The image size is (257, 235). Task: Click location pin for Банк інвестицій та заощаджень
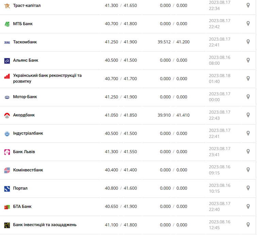tap(248, 225)
